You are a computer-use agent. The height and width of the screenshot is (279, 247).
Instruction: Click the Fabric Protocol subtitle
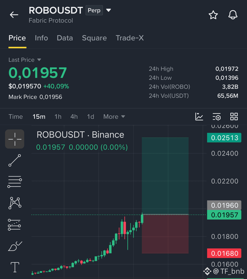point(51,21)
